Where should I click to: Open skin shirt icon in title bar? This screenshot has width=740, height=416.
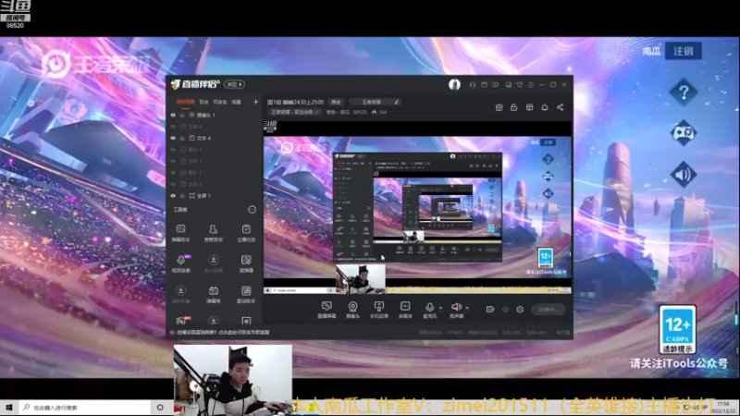pos(520,84)
